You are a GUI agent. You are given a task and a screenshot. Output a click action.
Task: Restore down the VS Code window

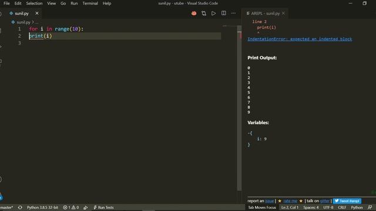(x=364, y=4)
